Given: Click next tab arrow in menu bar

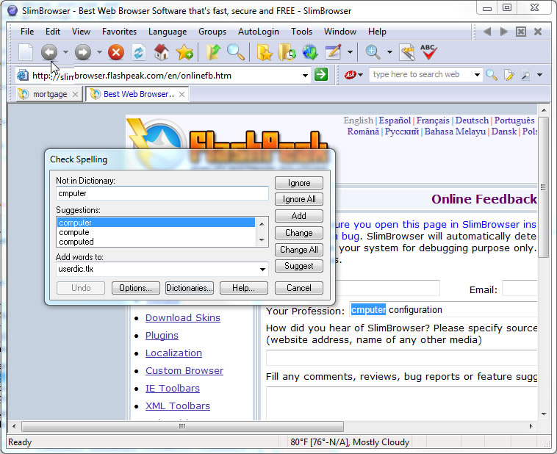Looking at the screenshot, I should (503, 32).
